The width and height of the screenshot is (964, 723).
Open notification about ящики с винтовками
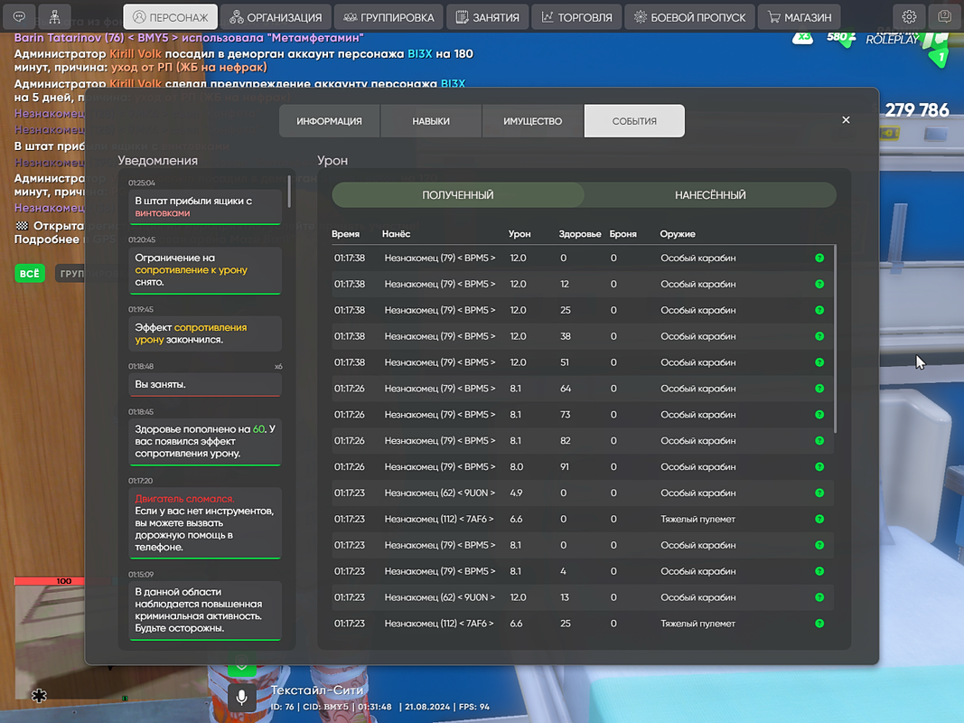[205, 207]
